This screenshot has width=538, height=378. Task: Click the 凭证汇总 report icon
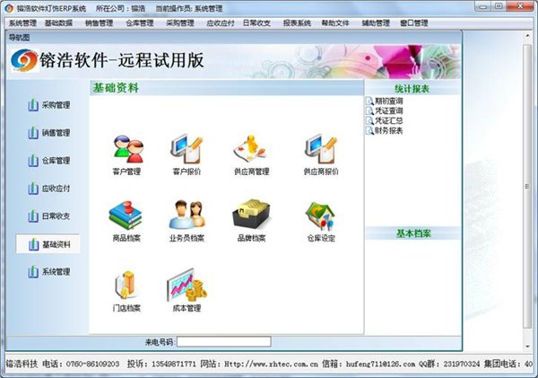[369, 120]
